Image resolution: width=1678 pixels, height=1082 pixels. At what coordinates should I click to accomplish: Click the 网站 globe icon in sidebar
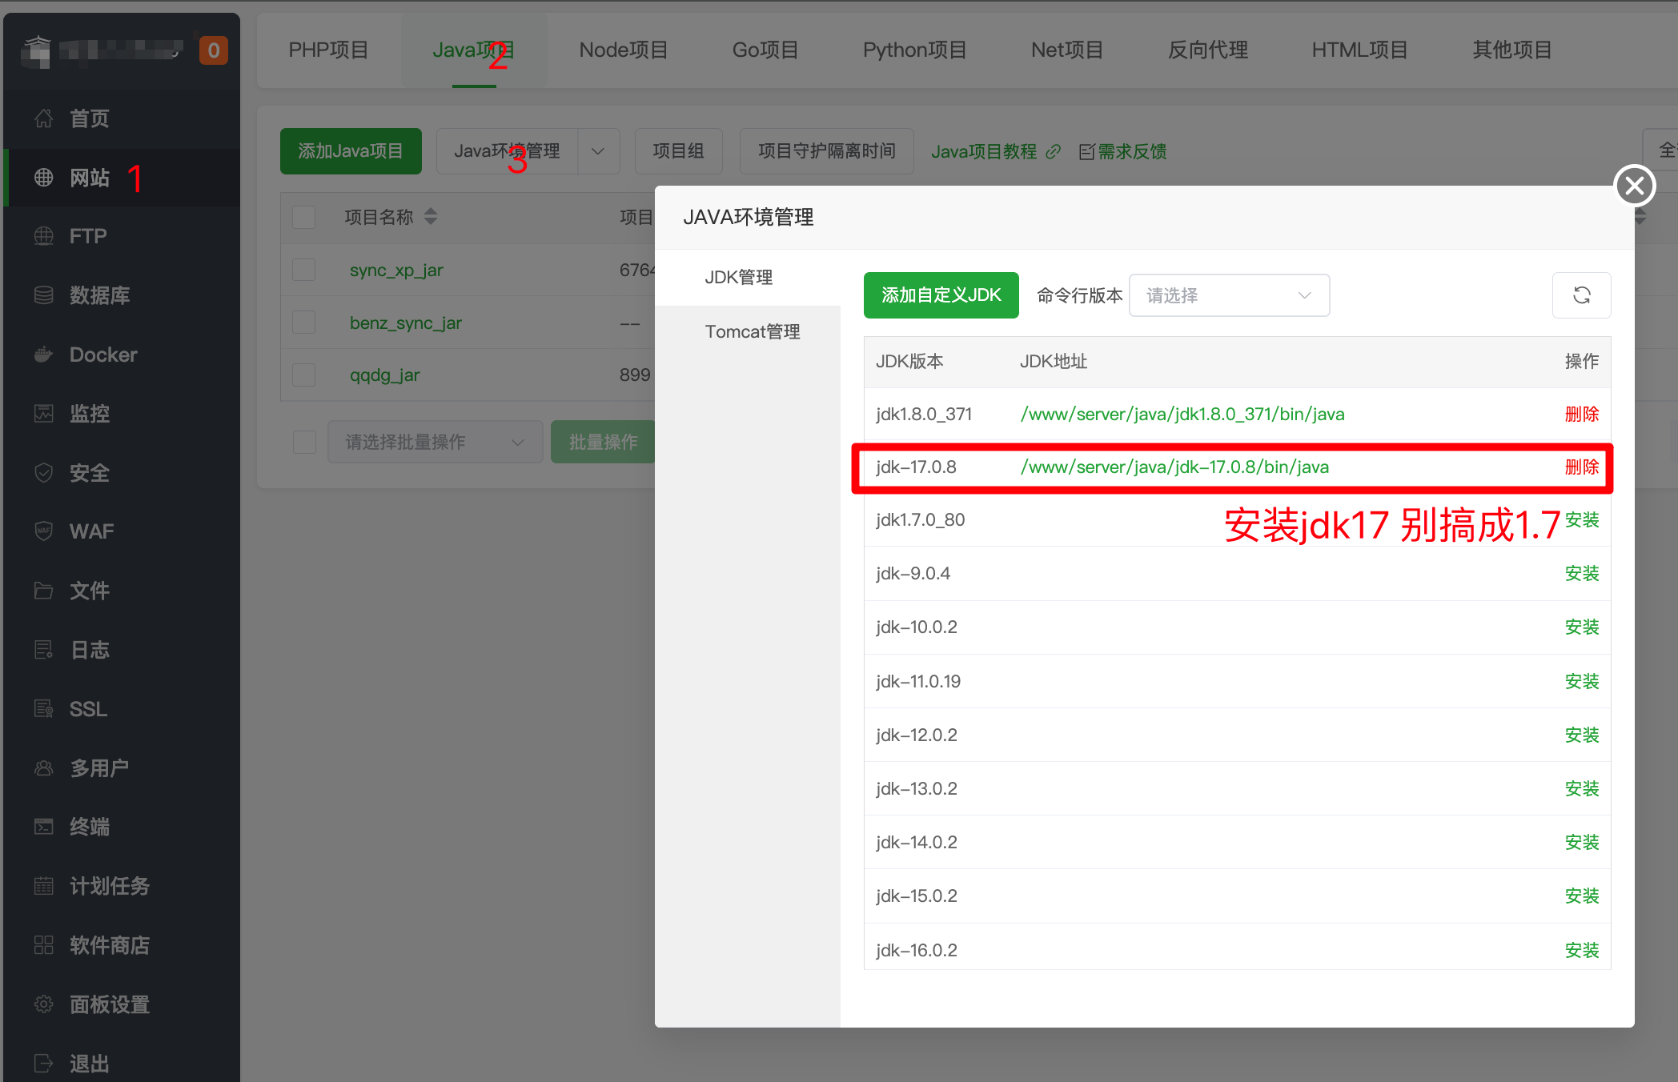pos(44,178)
